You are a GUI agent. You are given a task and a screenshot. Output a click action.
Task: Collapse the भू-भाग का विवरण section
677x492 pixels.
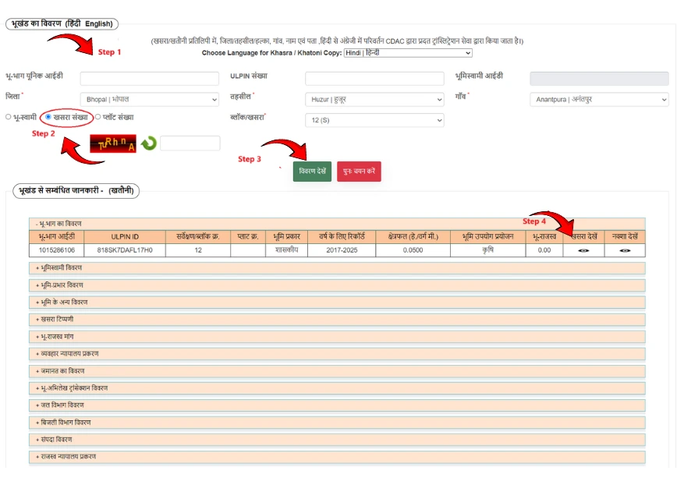[x=337, y=224]
